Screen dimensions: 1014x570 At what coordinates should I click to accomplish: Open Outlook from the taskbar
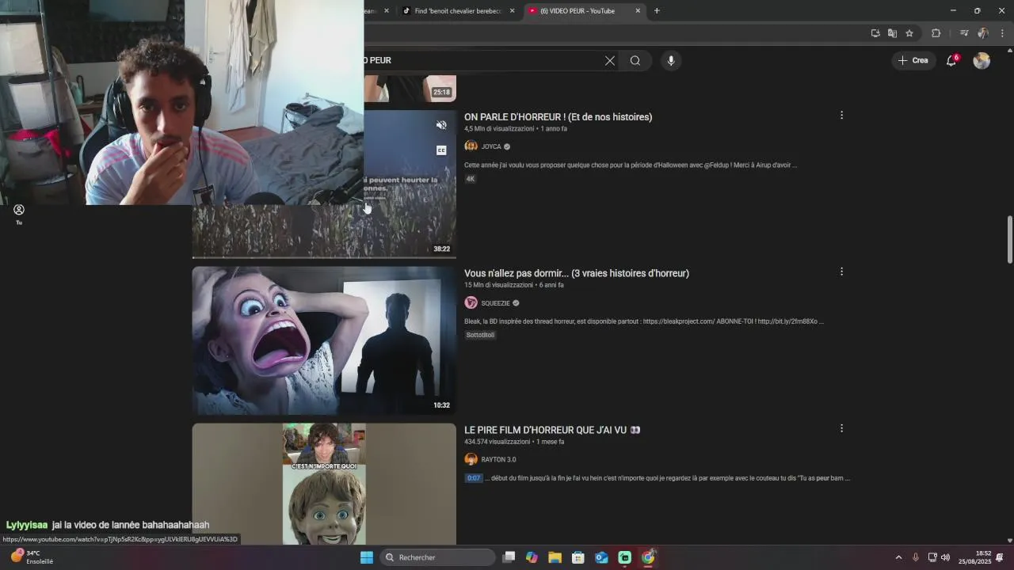tap(601, 557)
